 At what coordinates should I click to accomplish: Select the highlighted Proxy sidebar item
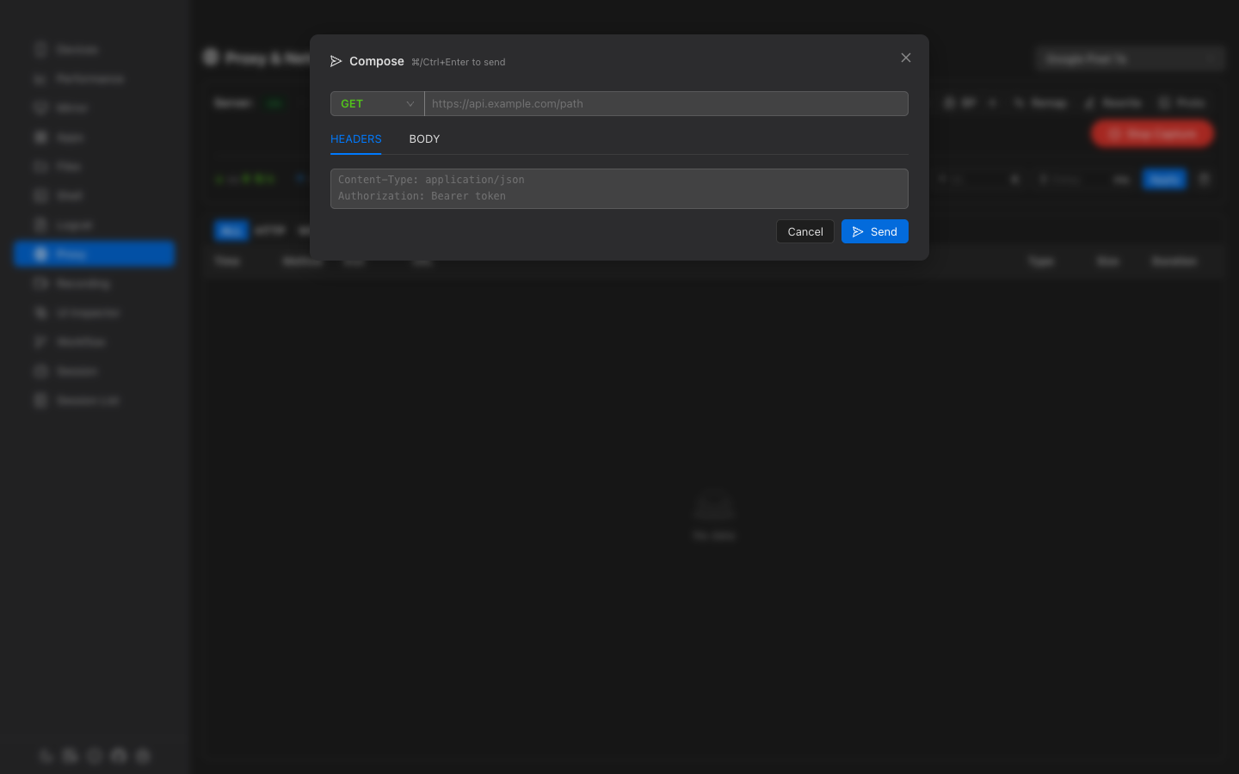[x=94, y=254]
